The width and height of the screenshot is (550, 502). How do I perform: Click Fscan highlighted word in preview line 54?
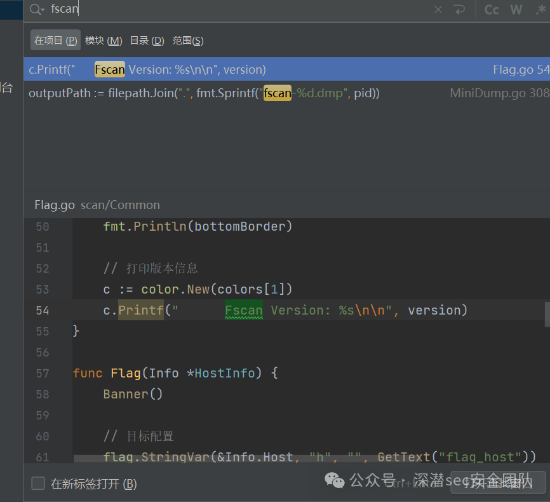click(244, 310)
